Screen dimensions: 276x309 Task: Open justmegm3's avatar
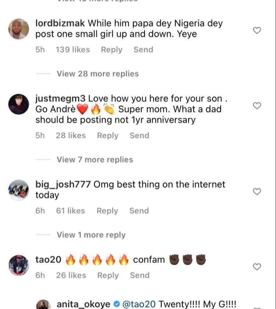coord(18,104)
